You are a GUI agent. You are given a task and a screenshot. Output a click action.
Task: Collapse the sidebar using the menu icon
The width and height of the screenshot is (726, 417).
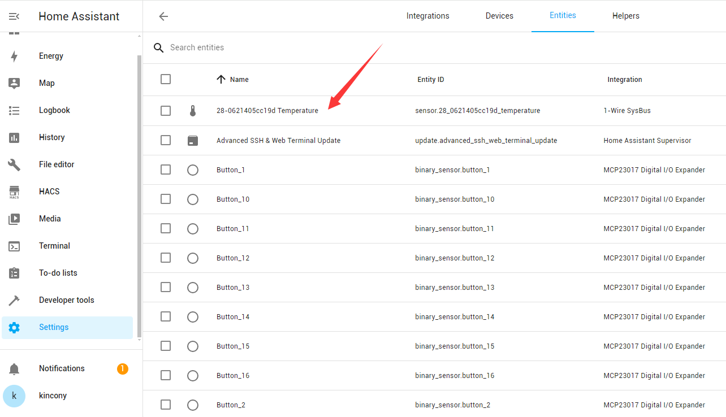pos(14,16)
